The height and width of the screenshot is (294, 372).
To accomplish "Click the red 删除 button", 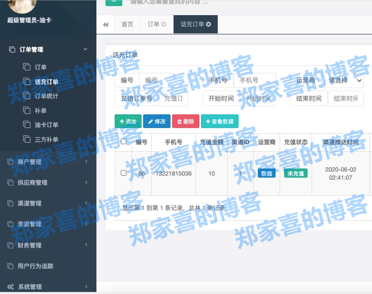I will 186,121.
